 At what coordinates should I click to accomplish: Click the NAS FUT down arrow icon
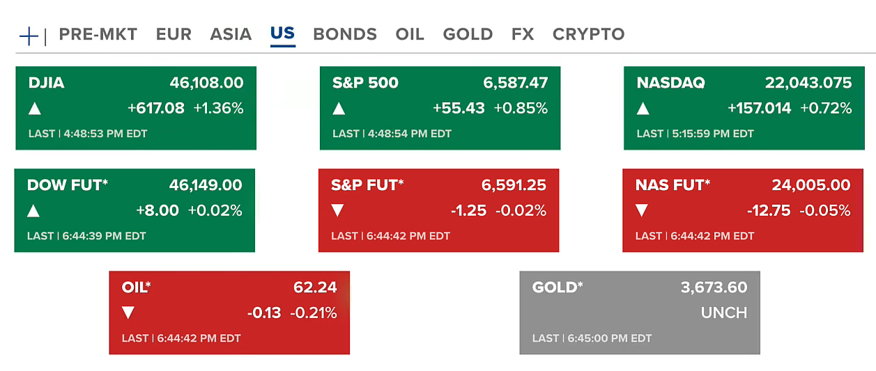click(x=641, y=210)
